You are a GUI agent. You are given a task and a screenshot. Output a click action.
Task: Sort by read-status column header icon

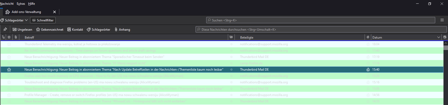[231, 37]
